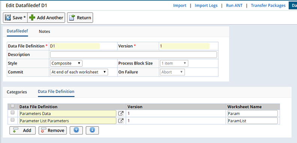
Task: Move the row up with the up arrow
Action: [76, 130]
